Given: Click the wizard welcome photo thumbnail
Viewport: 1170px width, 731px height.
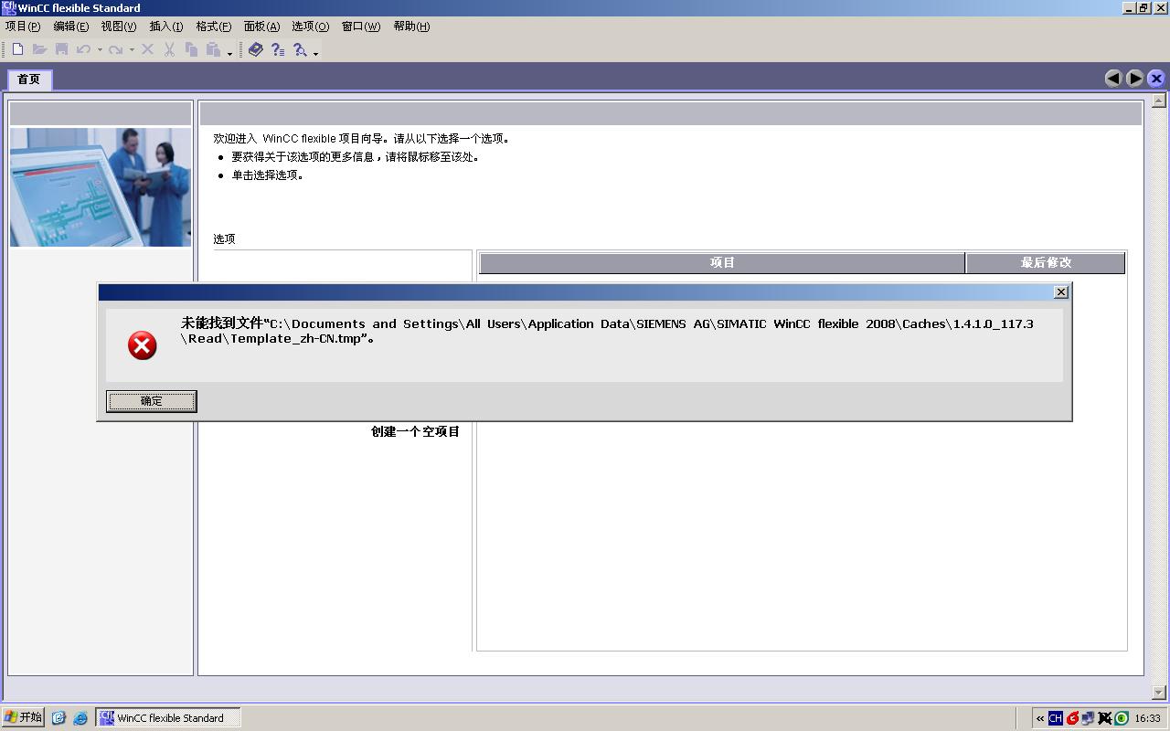Looking at the screenshot, I should 101,187.
